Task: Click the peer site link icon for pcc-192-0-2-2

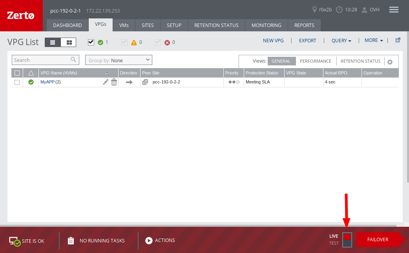Action: pos(145,82)
